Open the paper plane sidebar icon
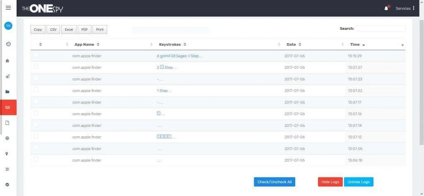Viewport: 424px width, 196px height. tap(7, 76)
